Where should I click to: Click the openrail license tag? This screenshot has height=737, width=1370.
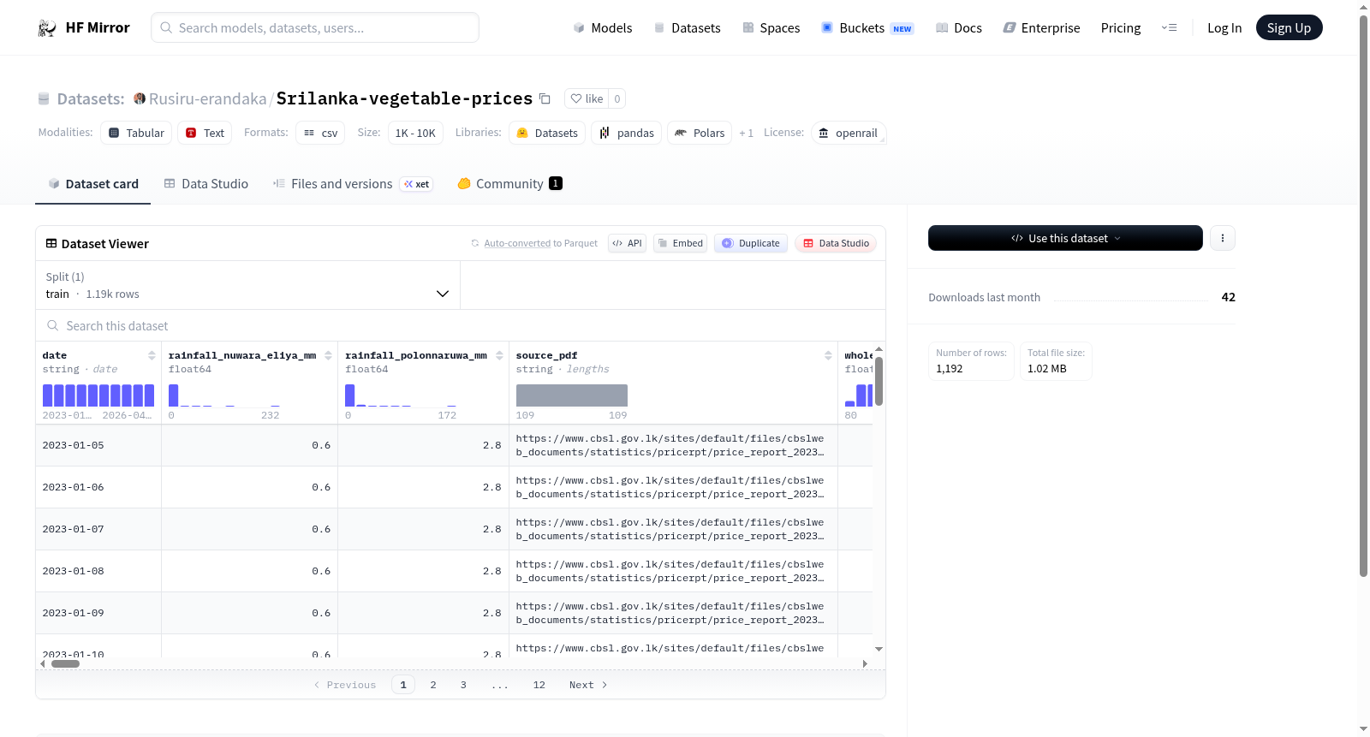click(849, 133)
